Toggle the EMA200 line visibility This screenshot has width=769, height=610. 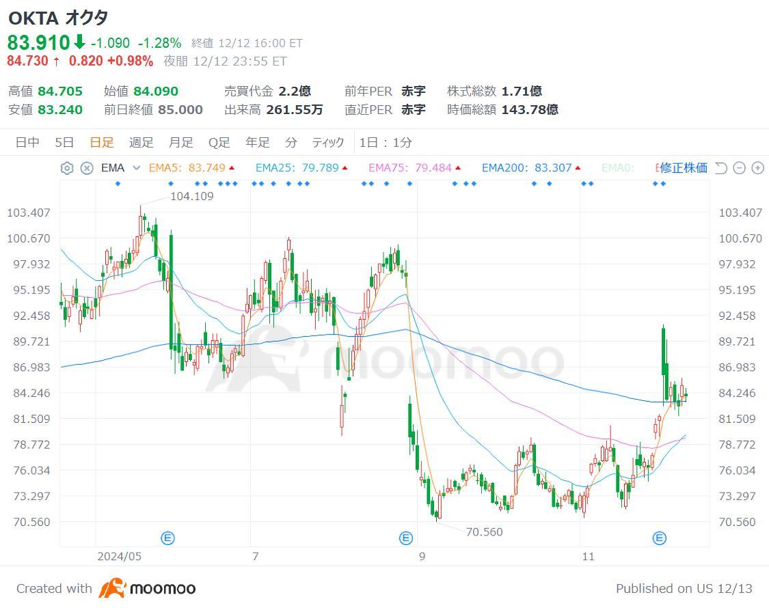point(532,168)
